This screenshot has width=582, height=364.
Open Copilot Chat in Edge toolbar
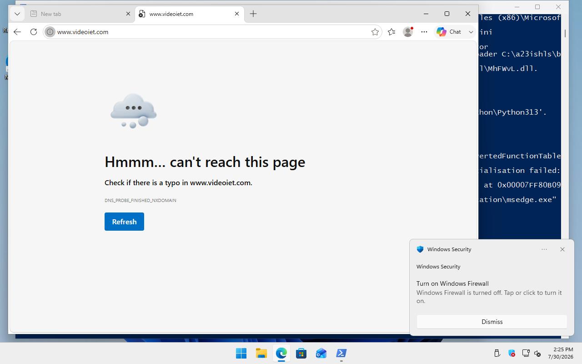[x=449, y=32]
